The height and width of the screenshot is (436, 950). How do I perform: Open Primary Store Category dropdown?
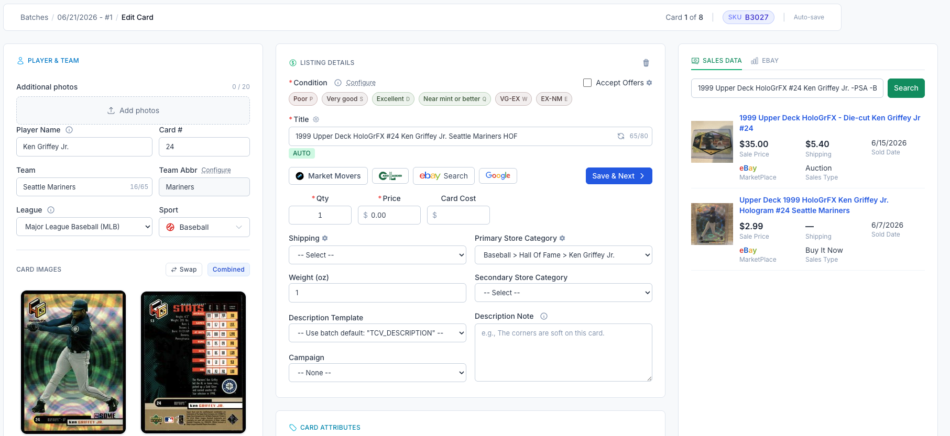(563, 255)
